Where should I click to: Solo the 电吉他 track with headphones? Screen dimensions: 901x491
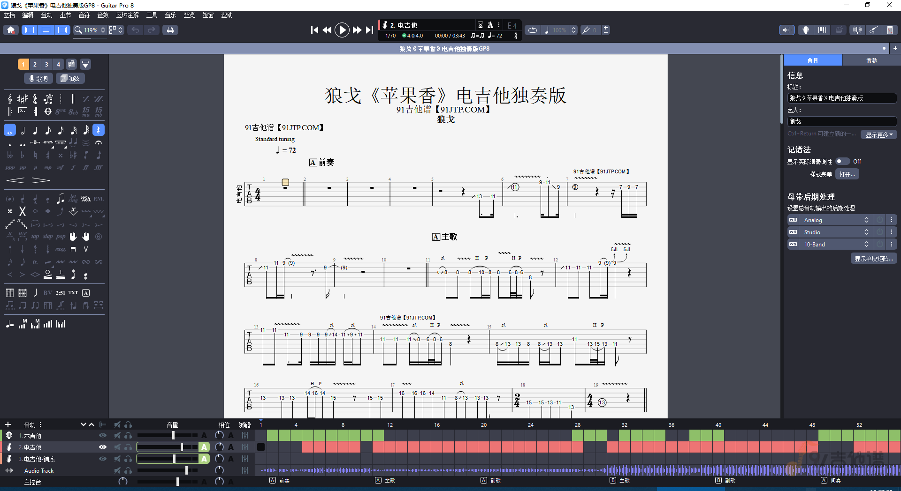click(128, 447)
